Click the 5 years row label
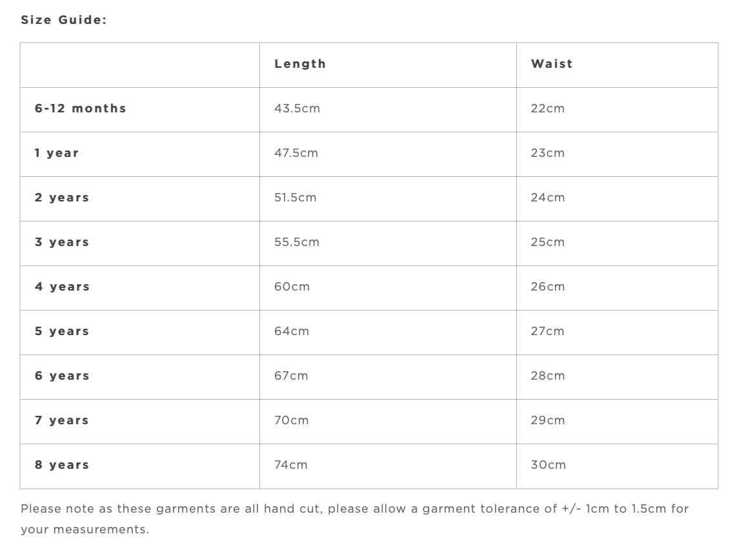 pyautogui.click(x=62, y=331)
